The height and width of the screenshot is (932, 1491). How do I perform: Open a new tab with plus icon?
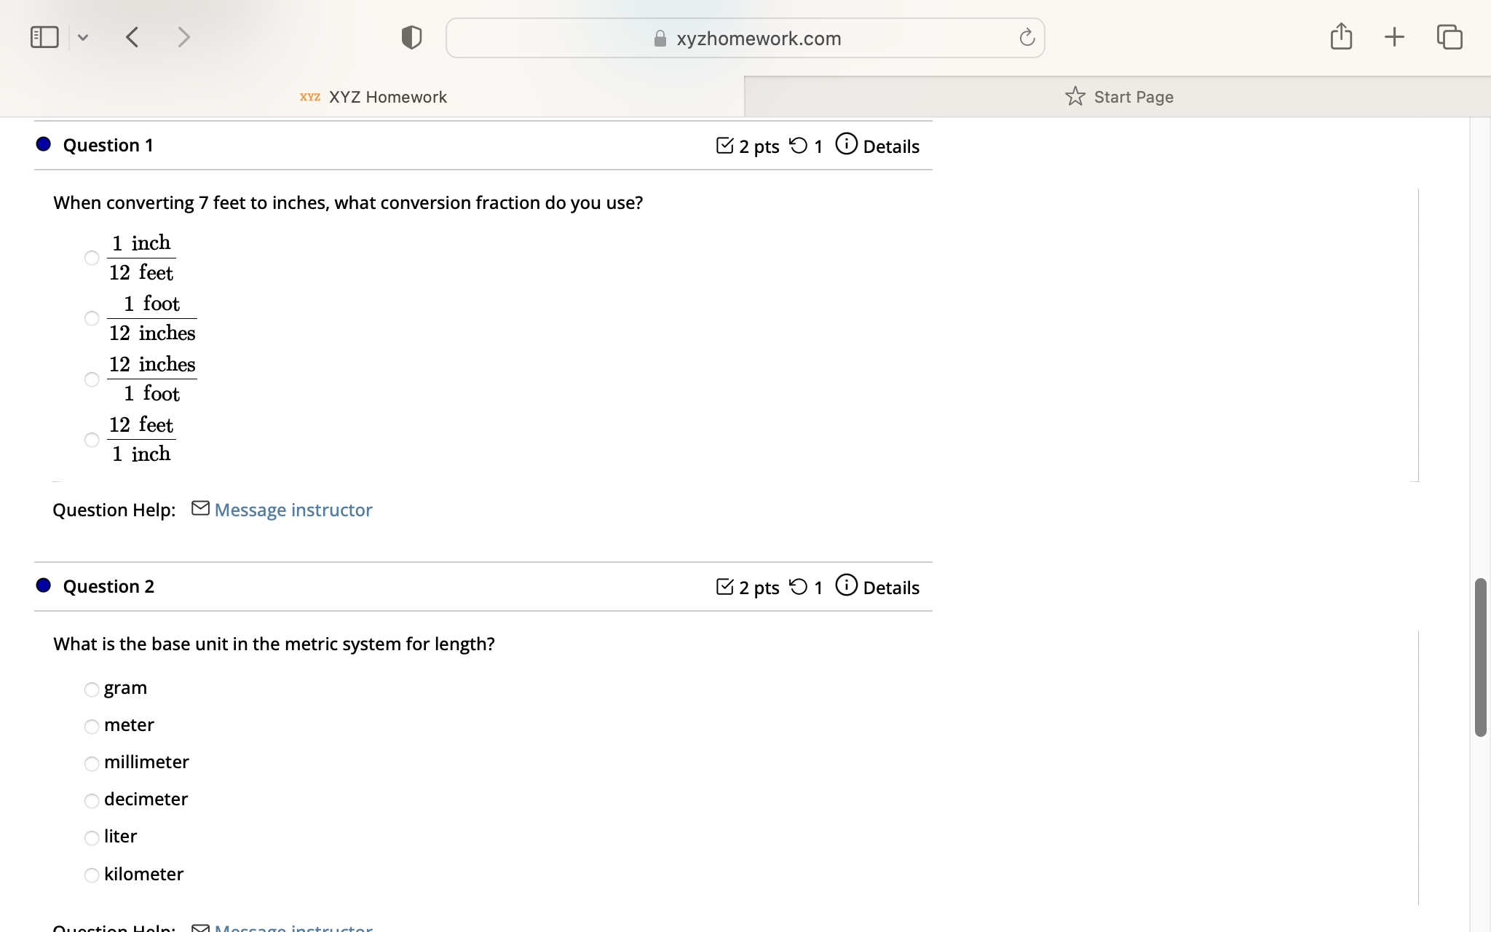coord(1394,37)
